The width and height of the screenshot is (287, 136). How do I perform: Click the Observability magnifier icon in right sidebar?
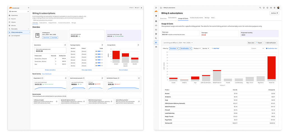[156, 38]
